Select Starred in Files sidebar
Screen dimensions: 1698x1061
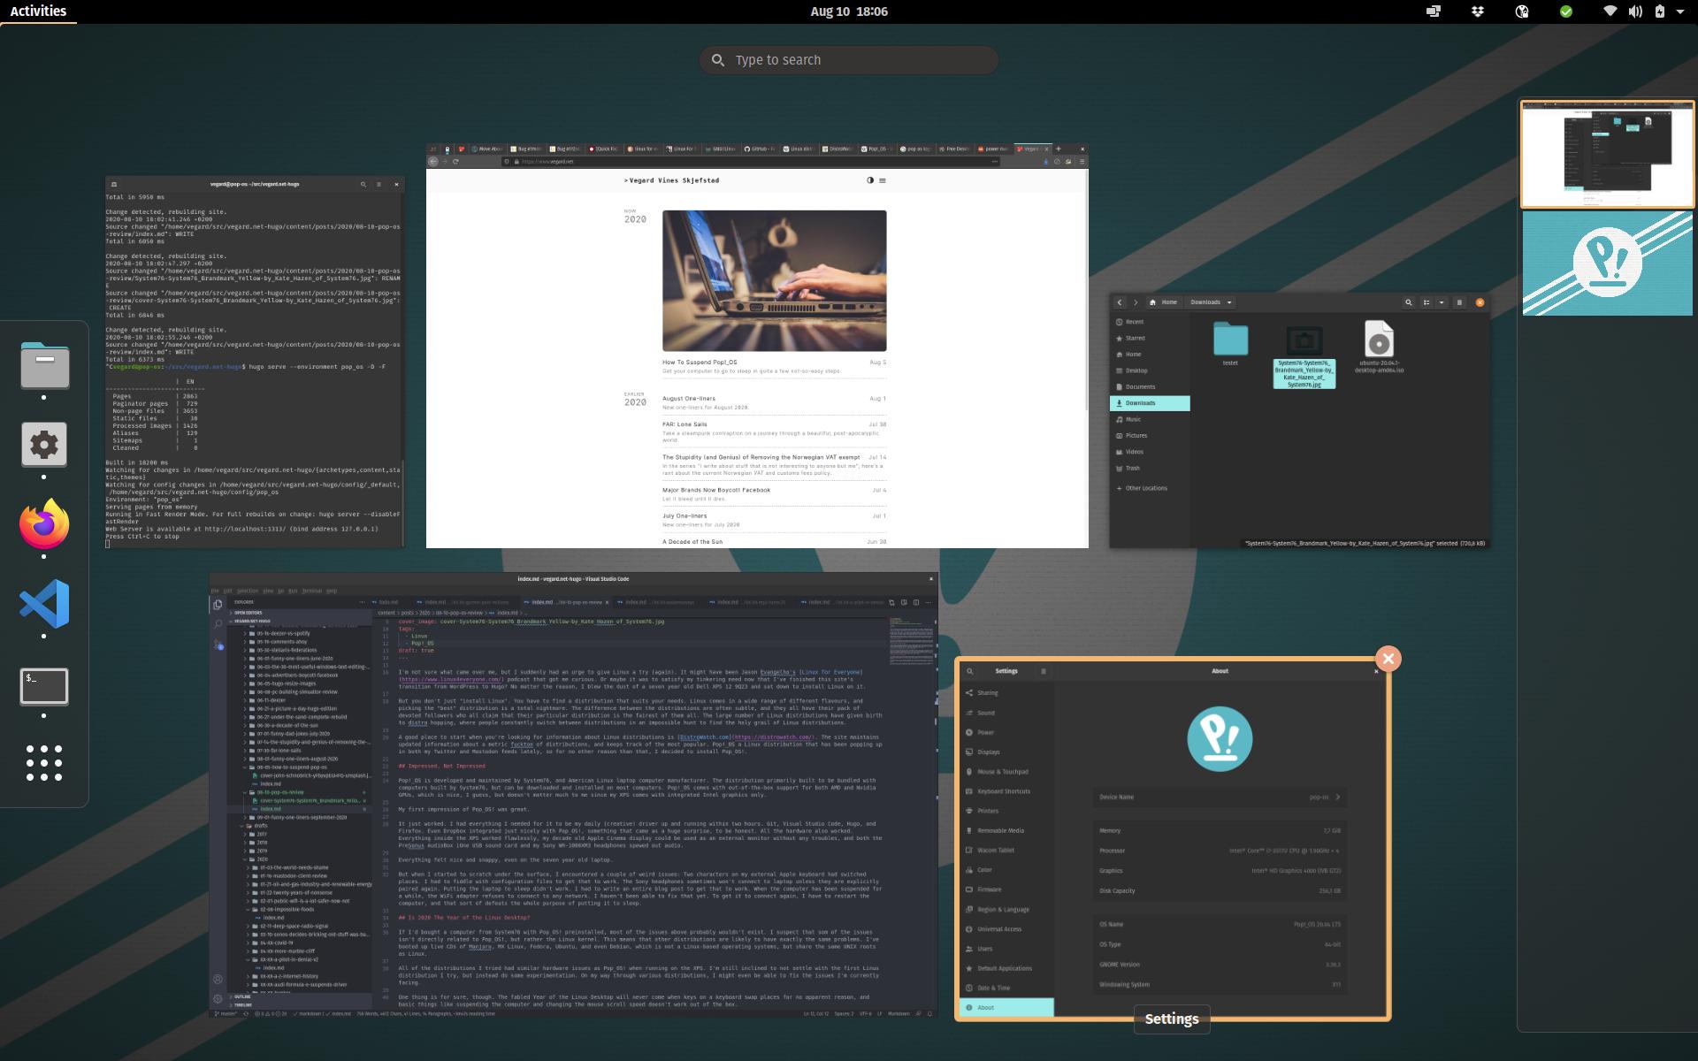pyautogui.click(x=1150, y=338)
